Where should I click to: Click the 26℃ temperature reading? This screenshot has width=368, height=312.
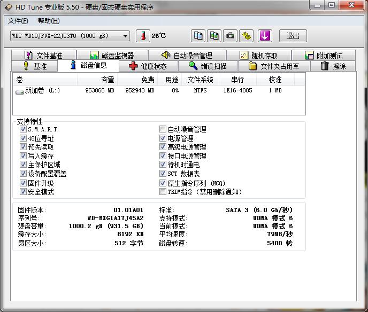pyautogui.click(x=159, y=36)
